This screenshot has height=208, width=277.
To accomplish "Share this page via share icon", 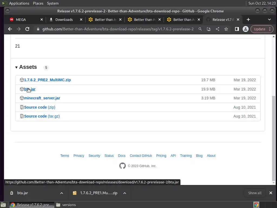I will [x=217, y=29].
